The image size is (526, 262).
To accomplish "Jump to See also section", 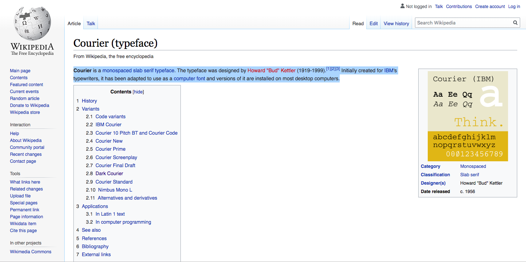I will [x=91, y=230].
